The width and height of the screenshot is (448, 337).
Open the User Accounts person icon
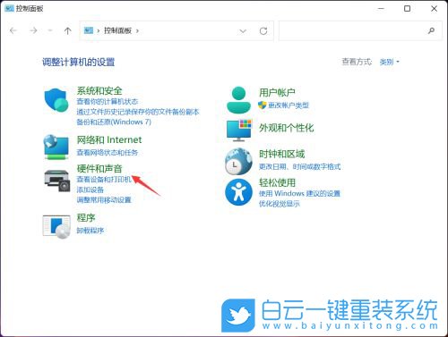(x=238, y=99)
